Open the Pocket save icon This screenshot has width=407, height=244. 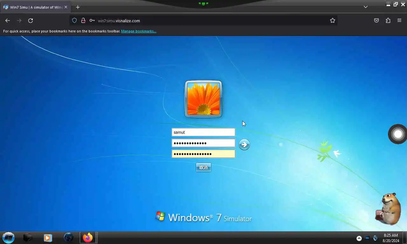pos(376,21)
